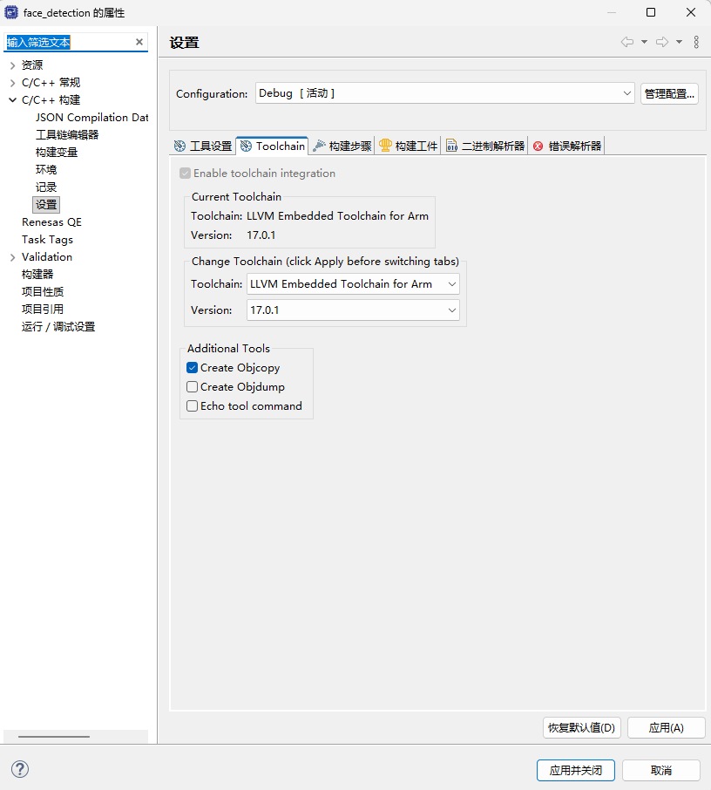
Task: Expand the C/C++ 常规 tree node
Action: pos(12,83)
